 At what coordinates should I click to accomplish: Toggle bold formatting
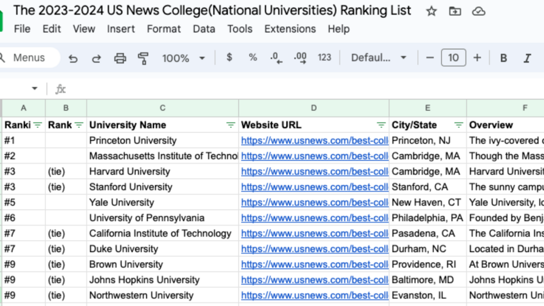(x=503, y=58)
